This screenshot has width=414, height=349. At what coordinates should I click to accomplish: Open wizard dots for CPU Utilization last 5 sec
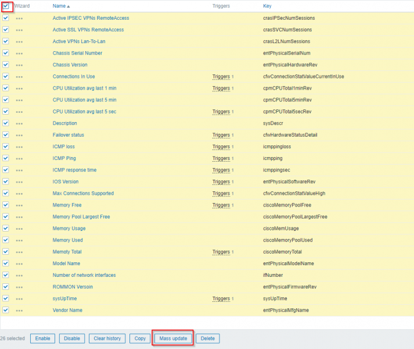19,112
